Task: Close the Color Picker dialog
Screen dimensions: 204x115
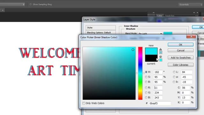Action: point(191,36)
